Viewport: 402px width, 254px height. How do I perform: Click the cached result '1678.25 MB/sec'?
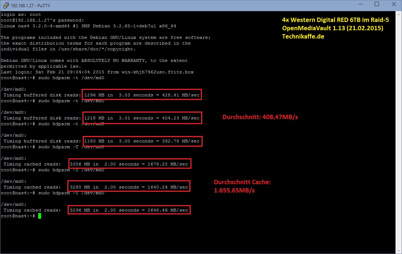(168, 164)
